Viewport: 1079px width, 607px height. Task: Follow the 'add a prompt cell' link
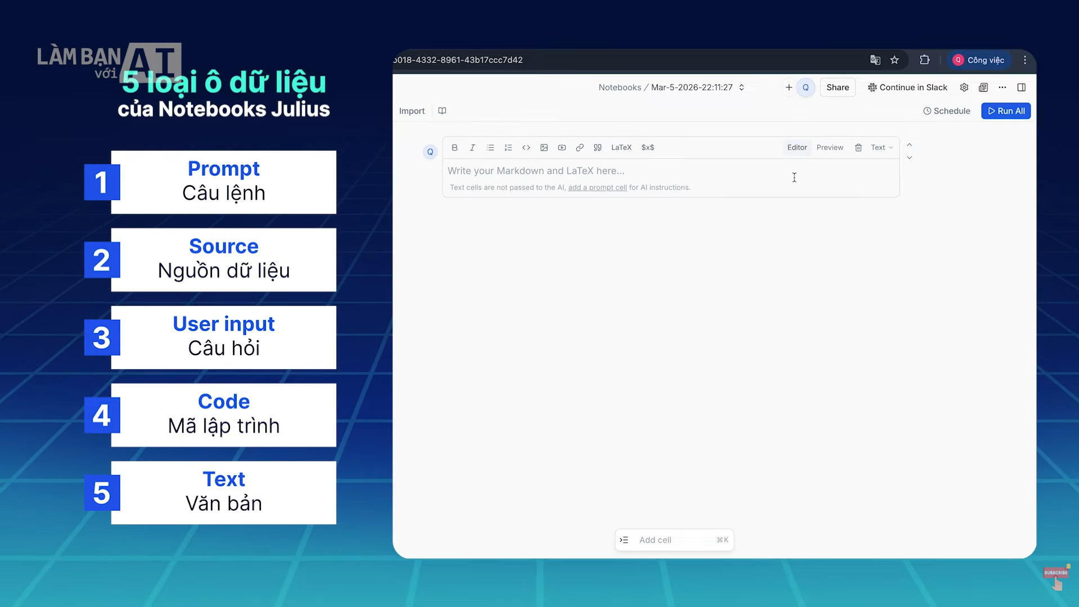coord(597,187)
